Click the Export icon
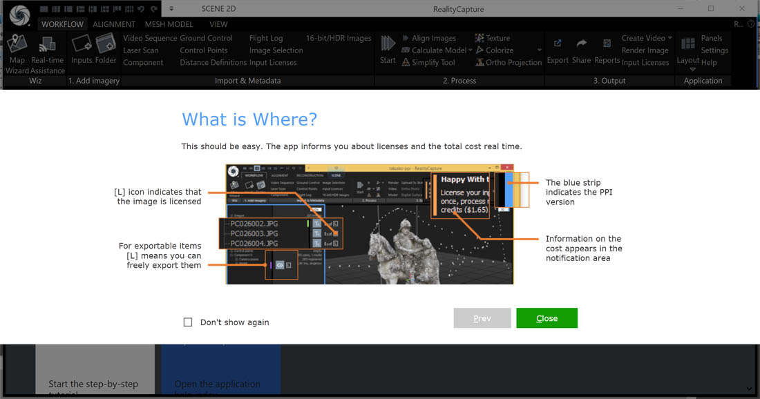The height and width of the screenshot is (399, 760). [x=558, y=51]
